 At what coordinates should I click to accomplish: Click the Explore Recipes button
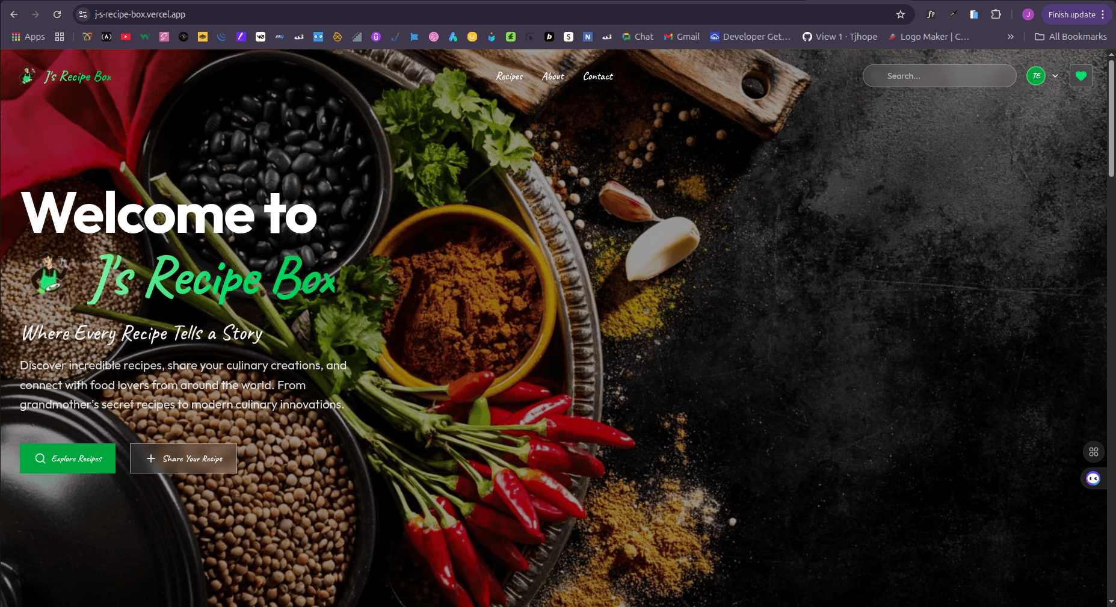(67, 458)
